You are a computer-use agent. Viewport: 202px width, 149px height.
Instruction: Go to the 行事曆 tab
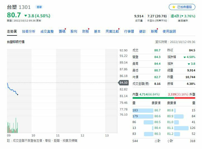pos(129,32)
